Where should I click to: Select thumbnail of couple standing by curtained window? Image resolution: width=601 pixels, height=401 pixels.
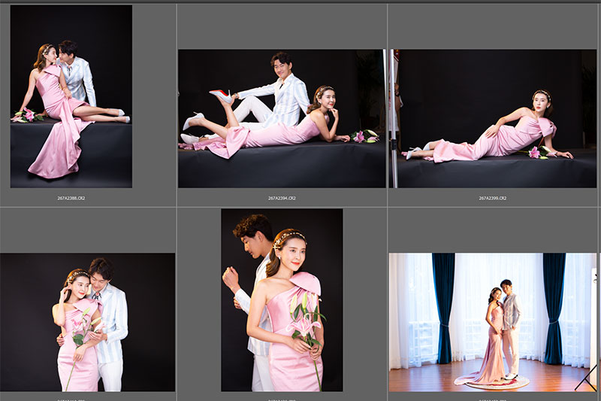[493, 322]
